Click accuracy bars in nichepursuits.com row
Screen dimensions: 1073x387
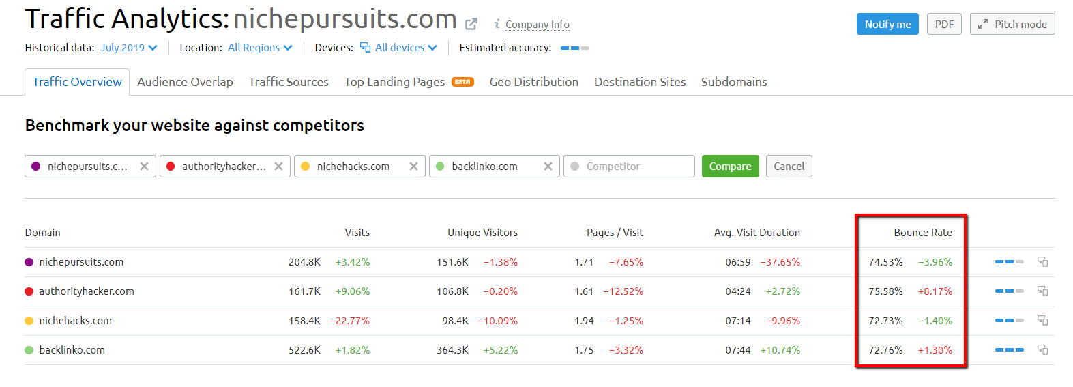[x=1009, y=261]
